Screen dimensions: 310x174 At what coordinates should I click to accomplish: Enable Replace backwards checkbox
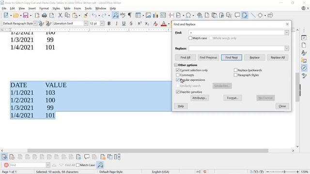click(x=235, y=70)
